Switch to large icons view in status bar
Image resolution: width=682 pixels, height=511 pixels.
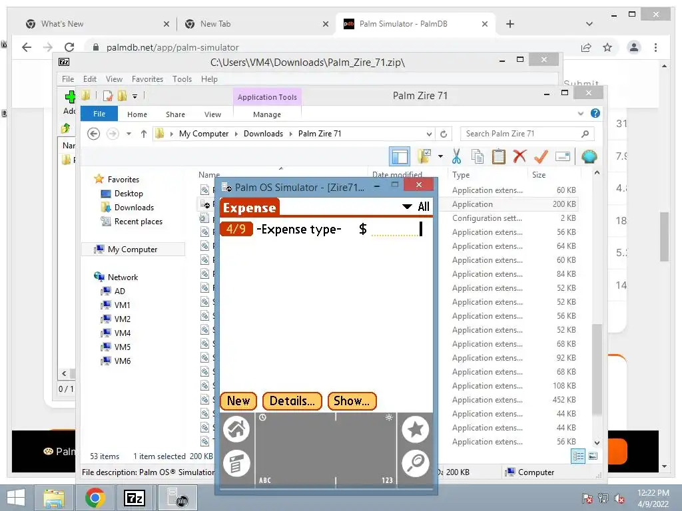pos(593,456)
